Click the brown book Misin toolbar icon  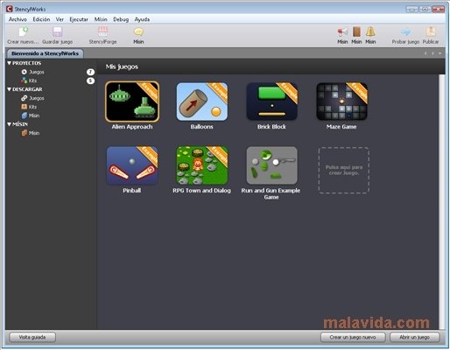(x=356, y=31)
